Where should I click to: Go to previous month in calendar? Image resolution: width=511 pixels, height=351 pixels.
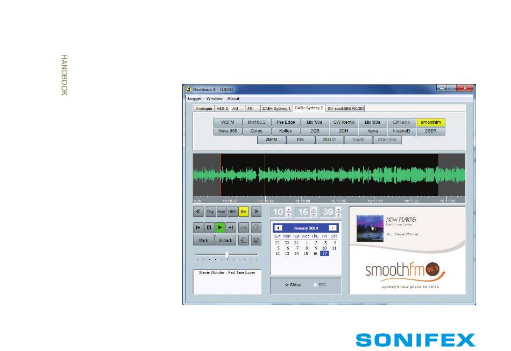278,228
